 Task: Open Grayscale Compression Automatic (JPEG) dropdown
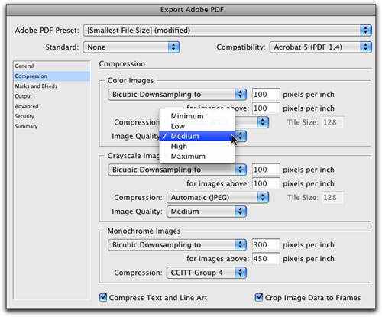click(x=218, y=198)
